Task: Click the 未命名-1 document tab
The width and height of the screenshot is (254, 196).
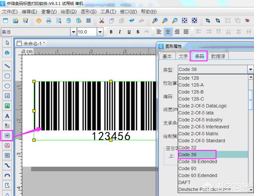Action: pos(31,43)
